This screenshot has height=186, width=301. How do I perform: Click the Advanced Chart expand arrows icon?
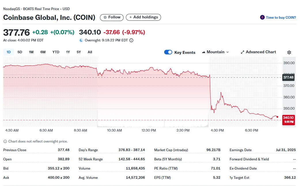[x=243, y=52]
